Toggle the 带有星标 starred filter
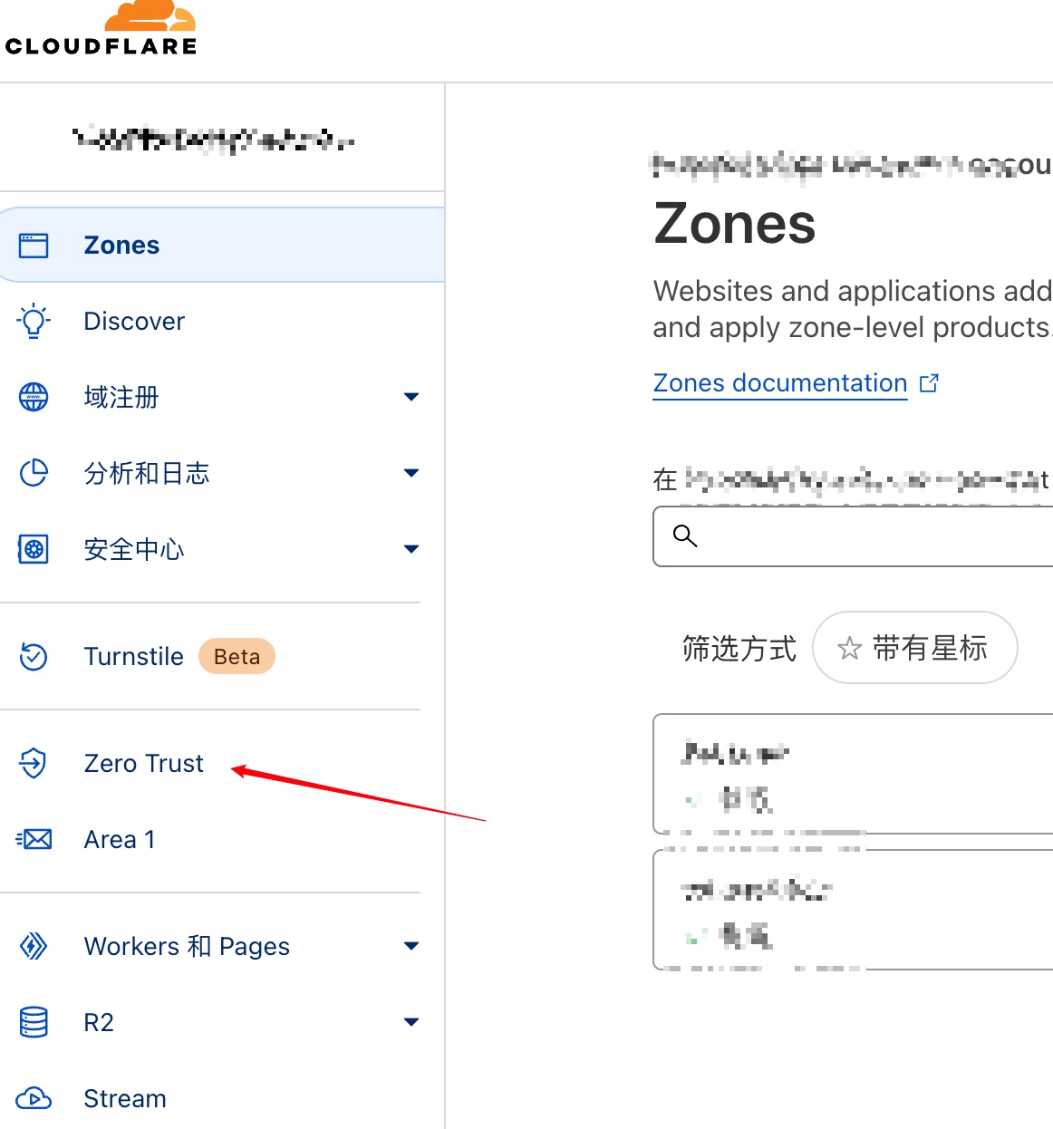Screen dimensions: 1053x1129 click(915, 648)
